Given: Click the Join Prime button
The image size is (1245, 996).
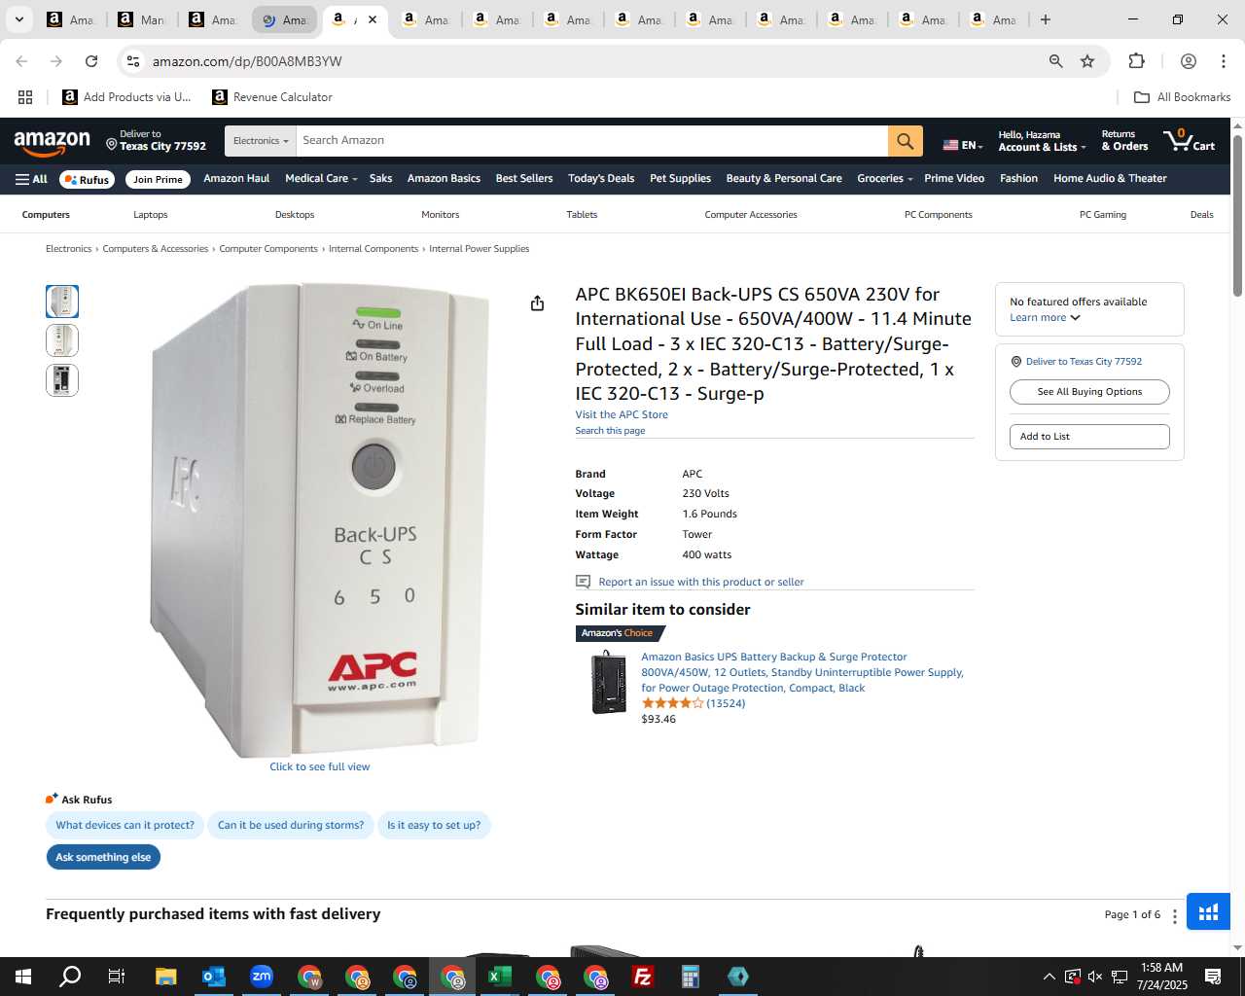Looking at the screenshot, I should click(x=158, y=179).
